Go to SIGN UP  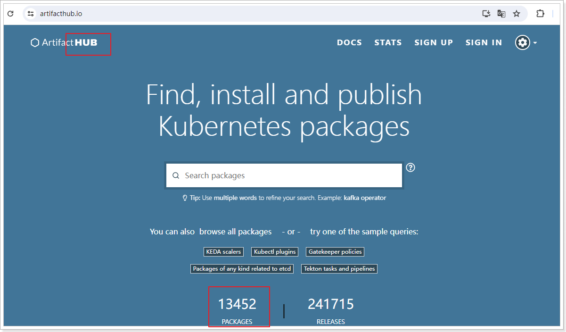point(434,42)
